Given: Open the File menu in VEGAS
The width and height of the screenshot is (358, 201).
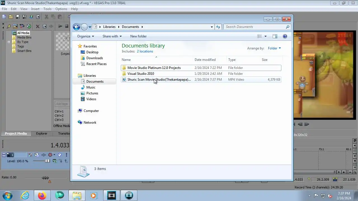Looking at the screenshot, I should click(4, 9).
